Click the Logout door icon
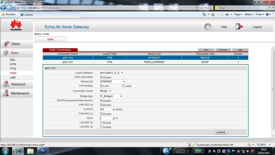Screen dimensions: 275x155 [x=239, y=27]
